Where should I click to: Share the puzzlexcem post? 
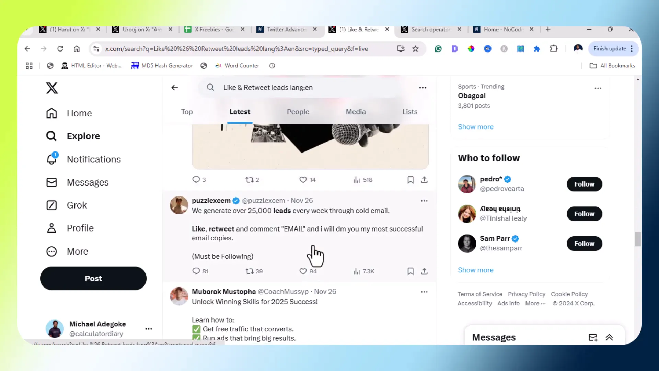click(424, 271)
